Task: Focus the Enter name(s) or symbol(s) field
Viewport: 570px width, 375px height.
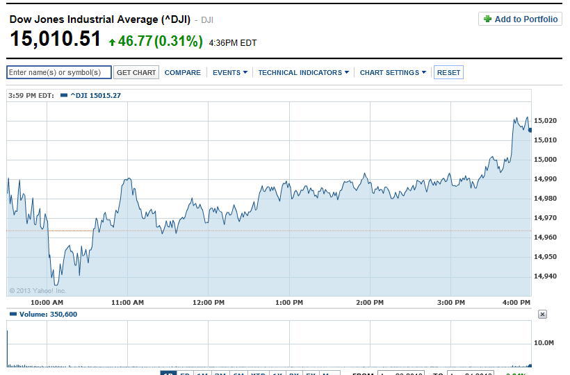Action: pos(59,73)
